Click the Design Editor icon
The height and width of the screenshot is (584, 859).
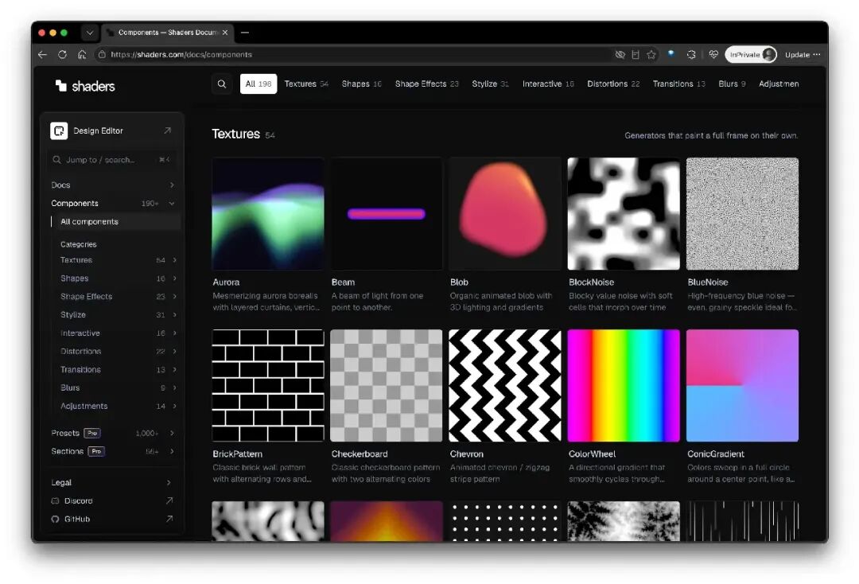click(x=59, y=130)
